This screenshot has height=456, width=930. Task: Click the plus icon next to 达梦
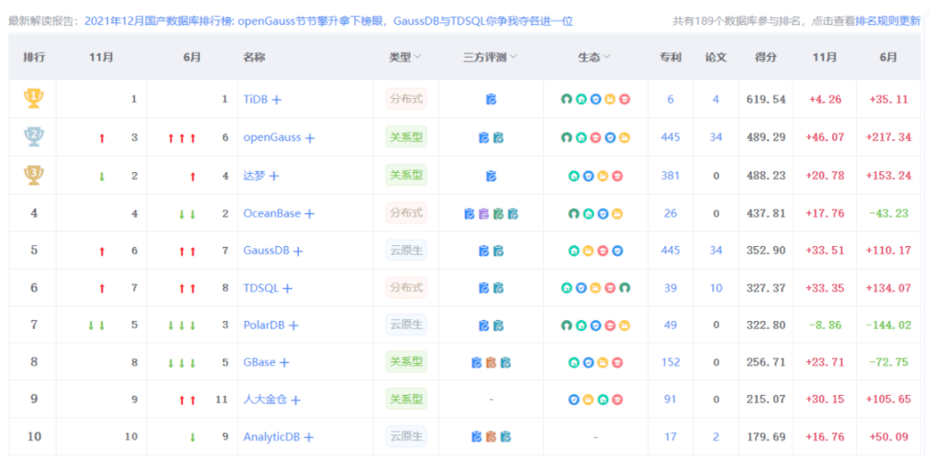point(274,176)
